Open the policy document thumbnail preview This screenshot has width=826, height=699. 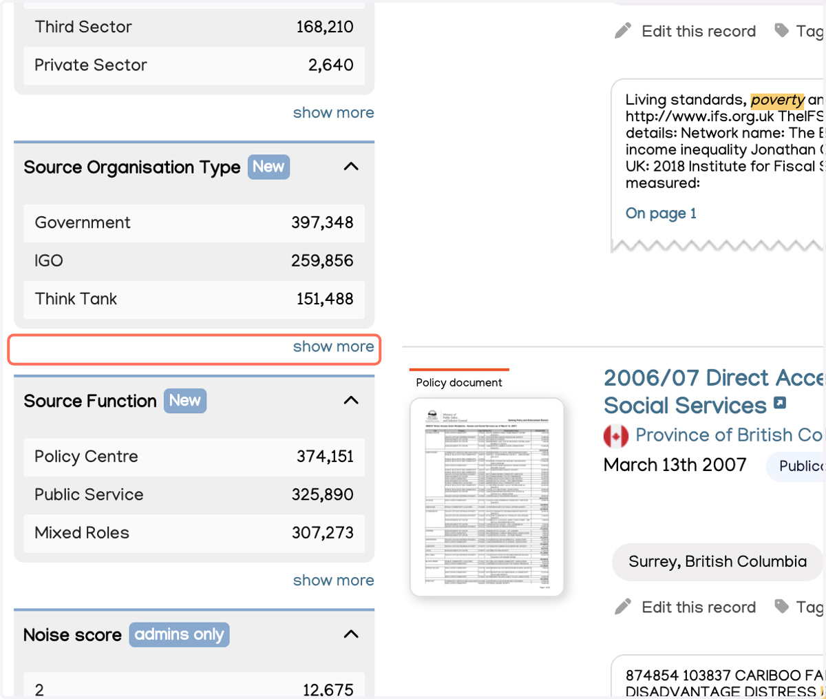[487, 497]
